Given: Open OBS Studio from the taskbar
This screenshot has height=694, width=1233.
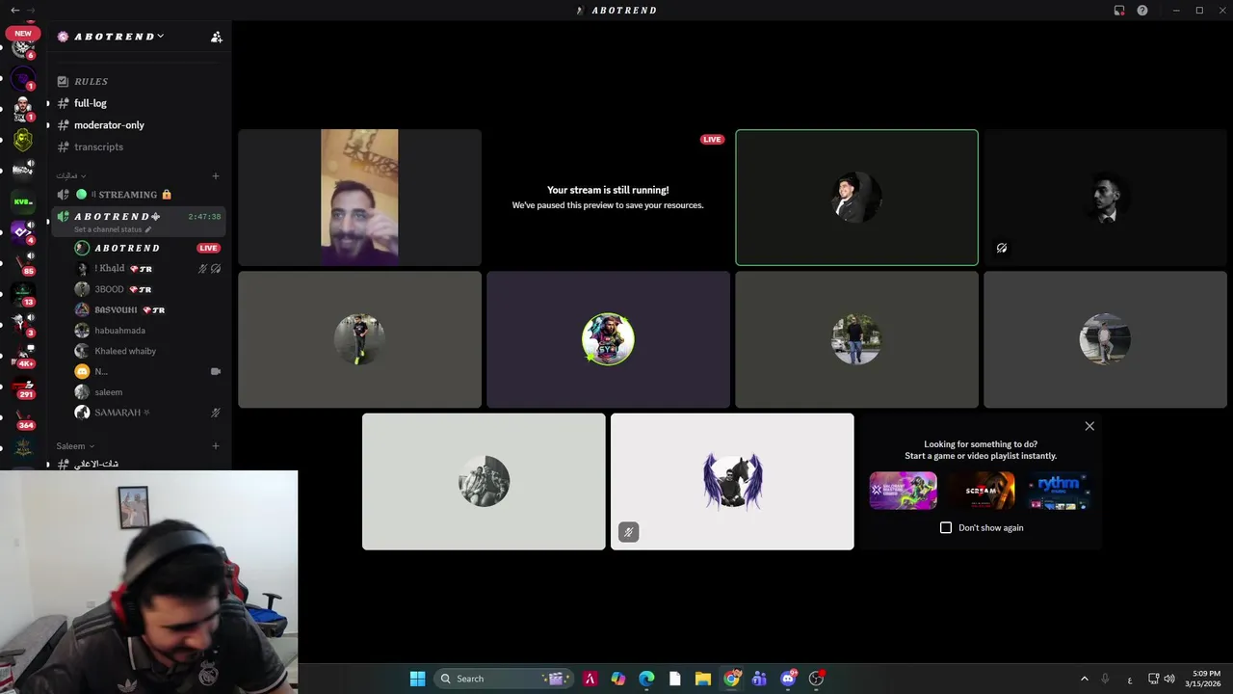Looking at the screenshot, I should (x=817, y=679).
